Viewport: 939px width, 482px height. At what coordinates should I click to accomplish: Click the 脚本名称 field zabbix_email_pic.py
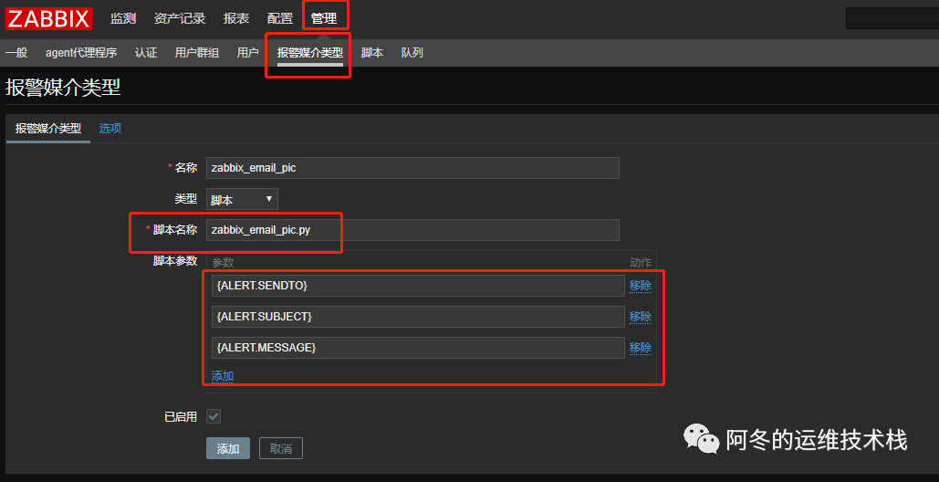pyautogui.click(x=412, y=230)
